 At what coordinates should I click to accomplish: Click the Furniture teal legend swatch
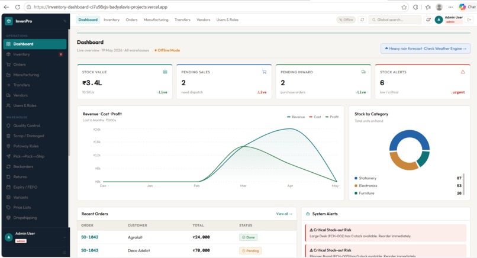[356, 193]
